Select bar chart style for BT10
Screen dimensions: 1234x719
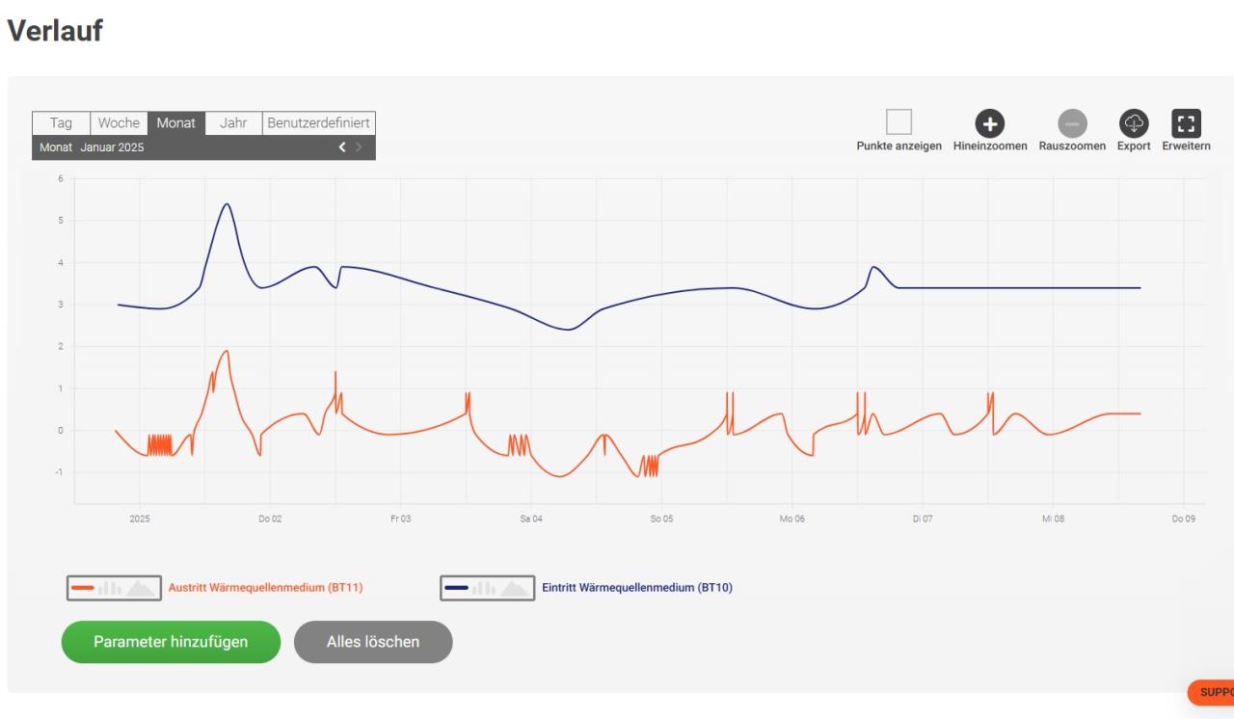(x=484, y=588)
